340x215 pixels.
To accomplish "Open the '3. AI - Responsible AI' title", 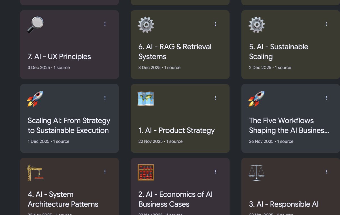I will click(284, 204).
